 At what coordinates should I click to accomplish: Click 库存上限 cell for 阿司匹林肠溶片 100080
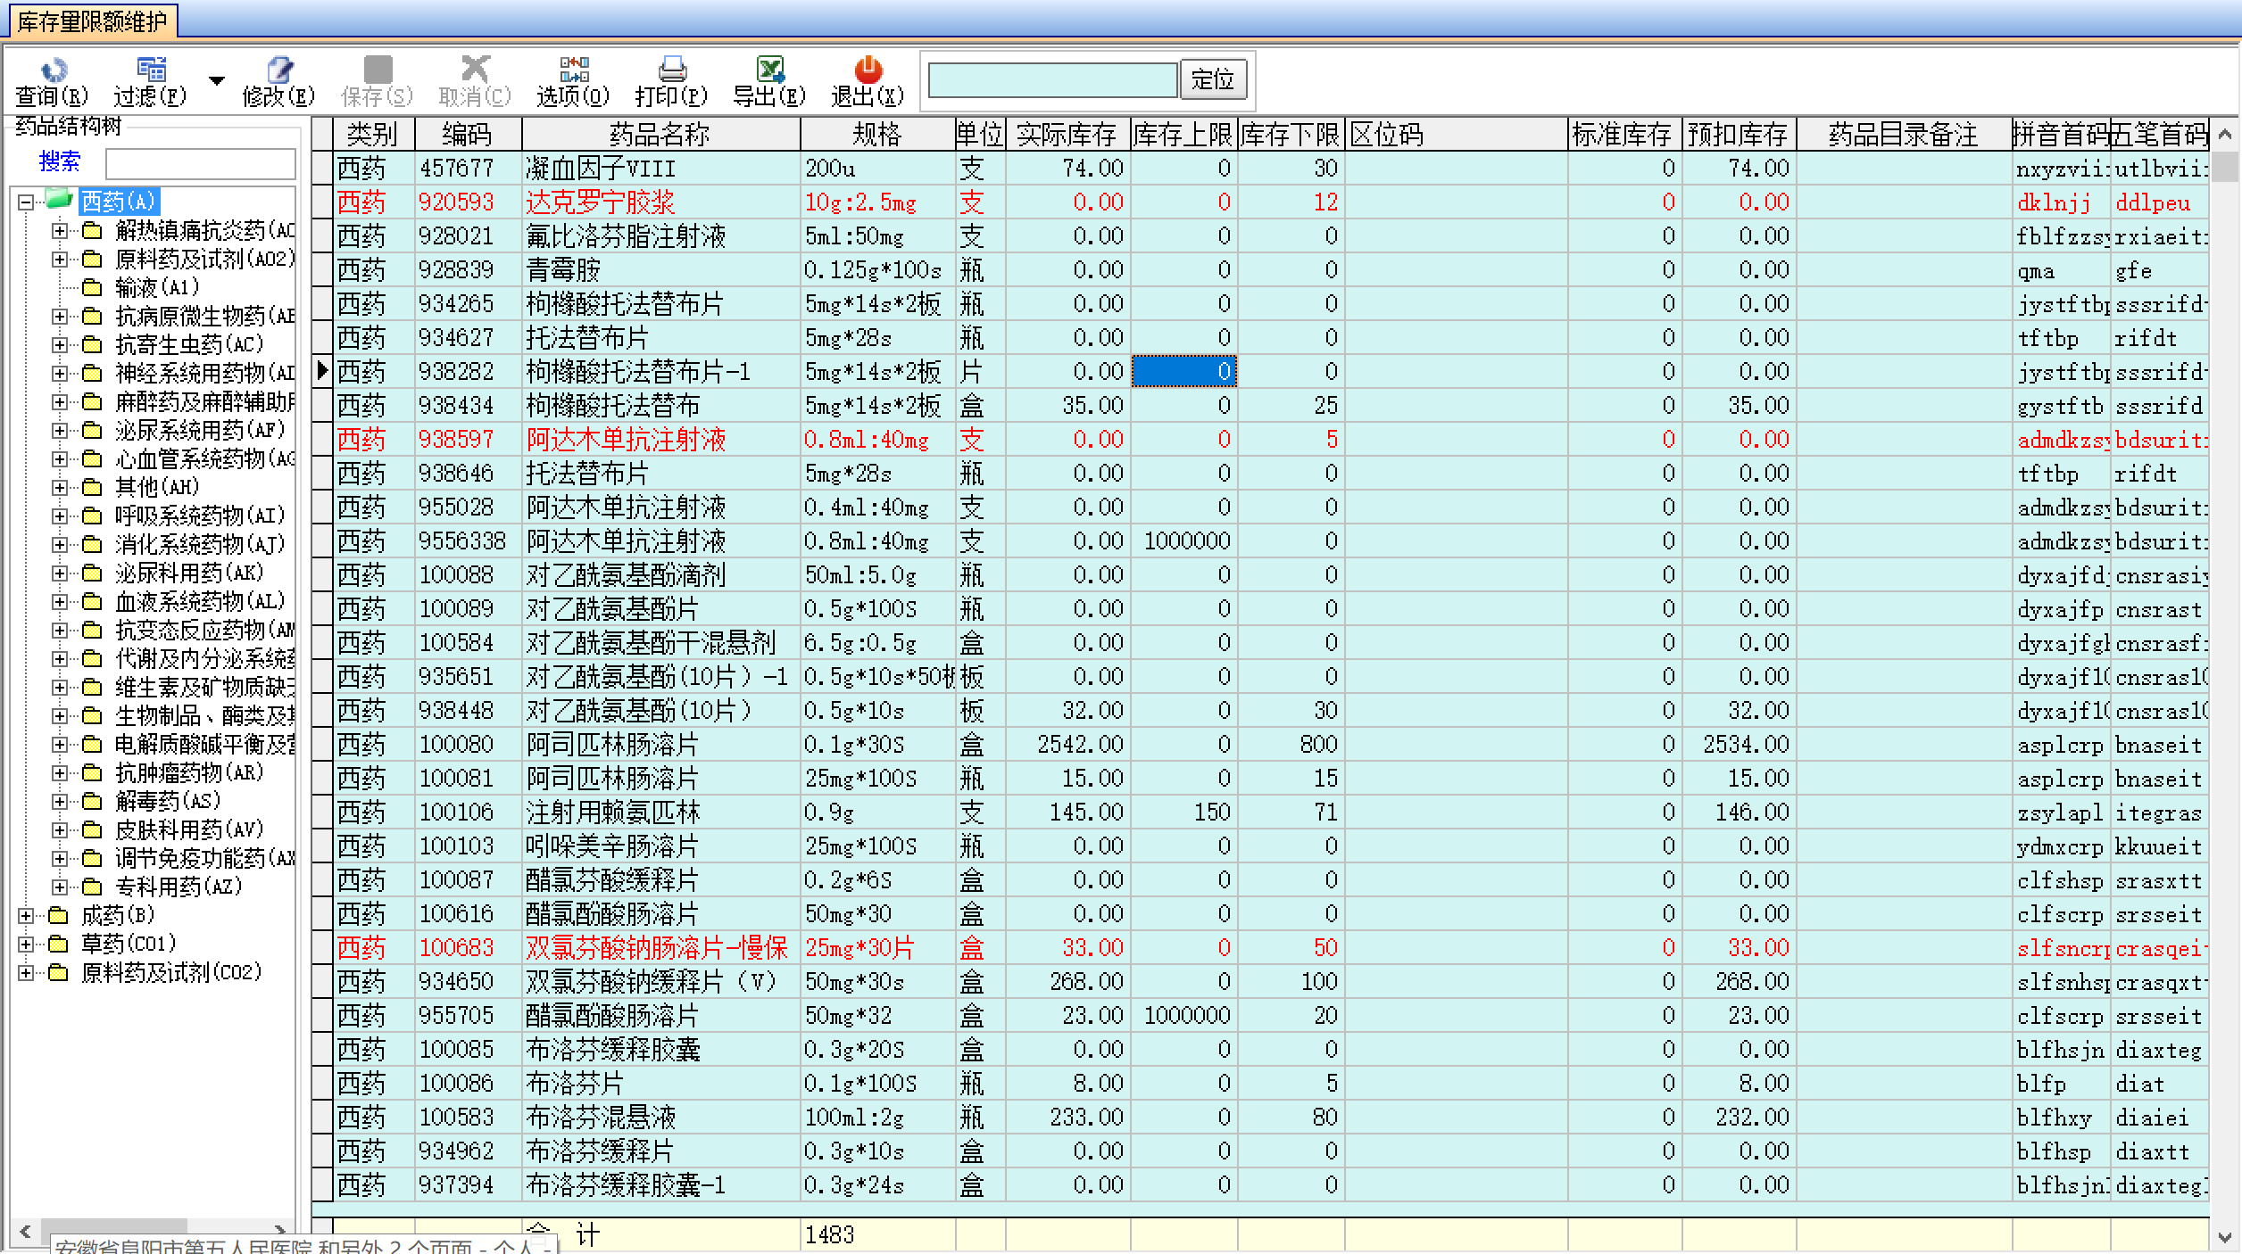(x=1183, y=745)
